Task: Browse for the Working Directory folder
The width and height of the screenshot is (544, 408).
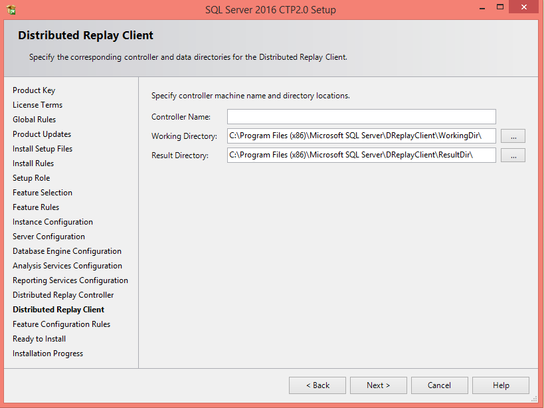Action: 513,136
